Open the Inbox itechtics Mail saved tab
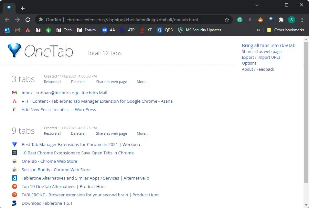Image resolution: width=309 pixels, height=208 pixels. [64, 93]
